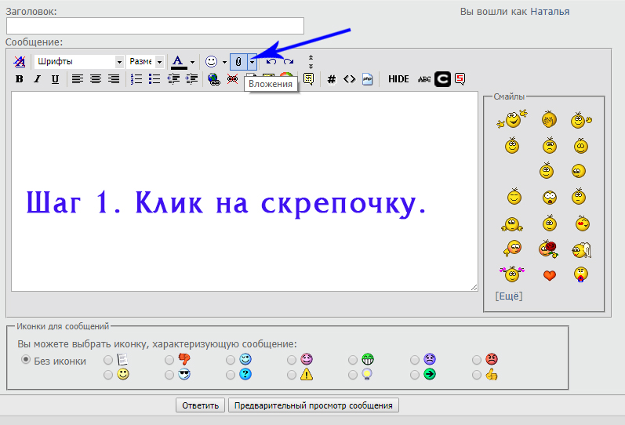Insert a hyperlink with globe icon
Viewport: 625px width, 425px height.
point(213,79)
